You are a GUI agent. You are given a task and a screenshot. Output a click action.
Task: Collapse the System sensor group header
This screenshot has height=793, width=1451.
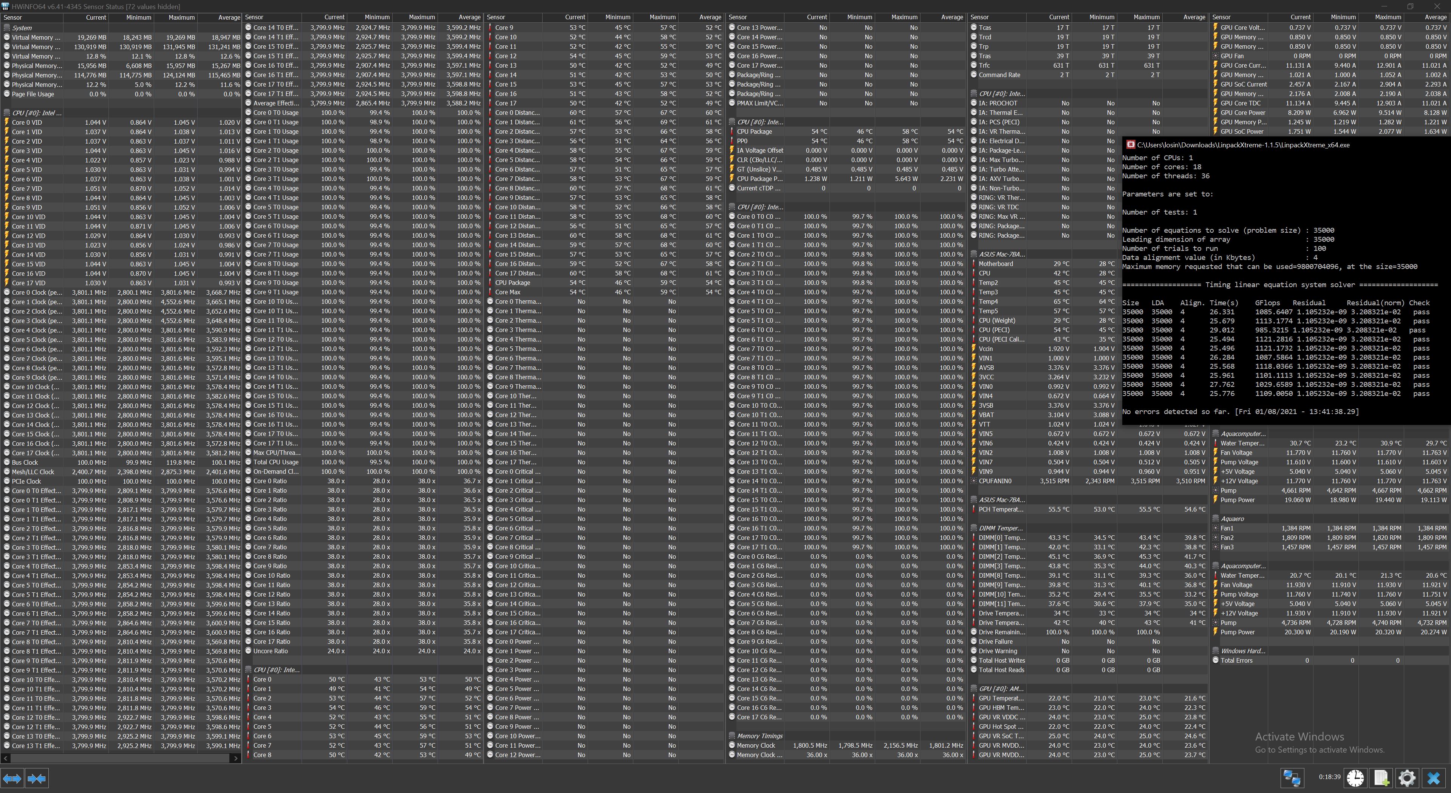point(22,28)
